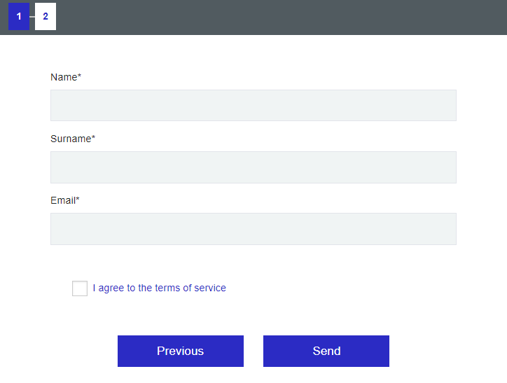The height and width of the screenshot is (383, 507).
Task: Click the right end of the Email field
Action: 445,229
